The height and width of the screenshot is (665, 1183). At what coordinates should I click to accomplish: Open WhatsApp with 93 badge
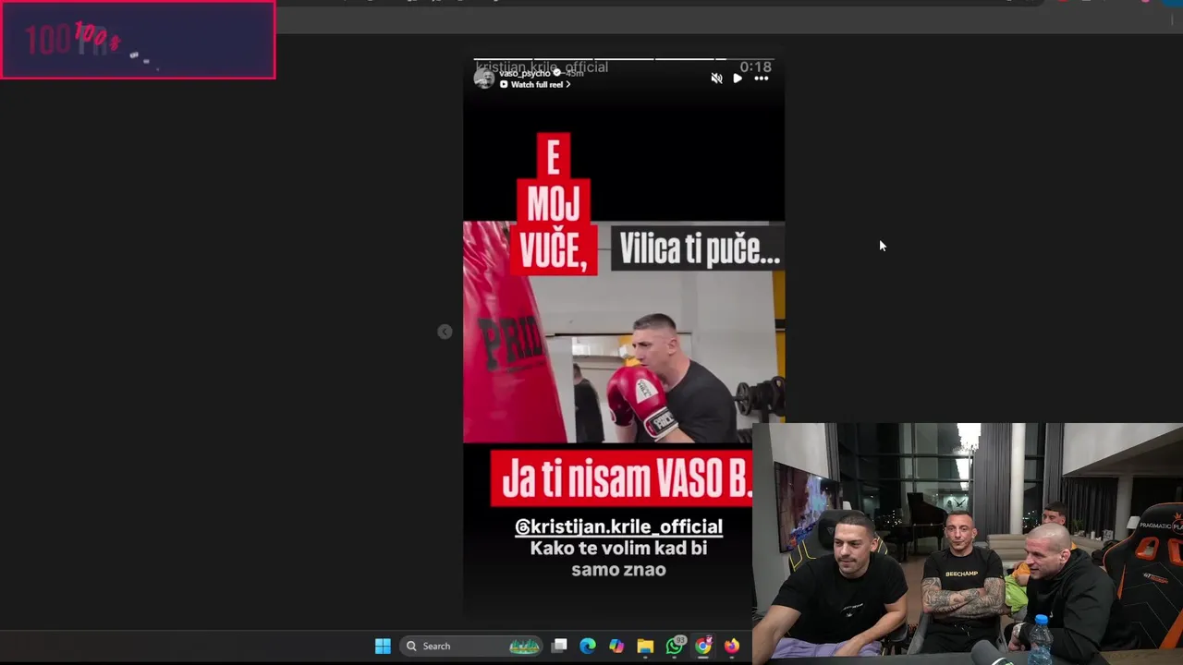point(675,646)
